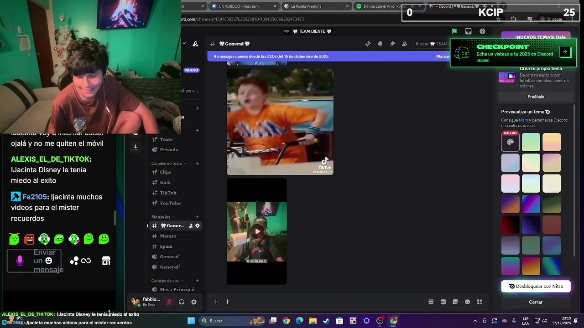The width and height of the screenshot is (584, 328).
Task: Click plus attachment button in message bar
Action: click(216, 302)
